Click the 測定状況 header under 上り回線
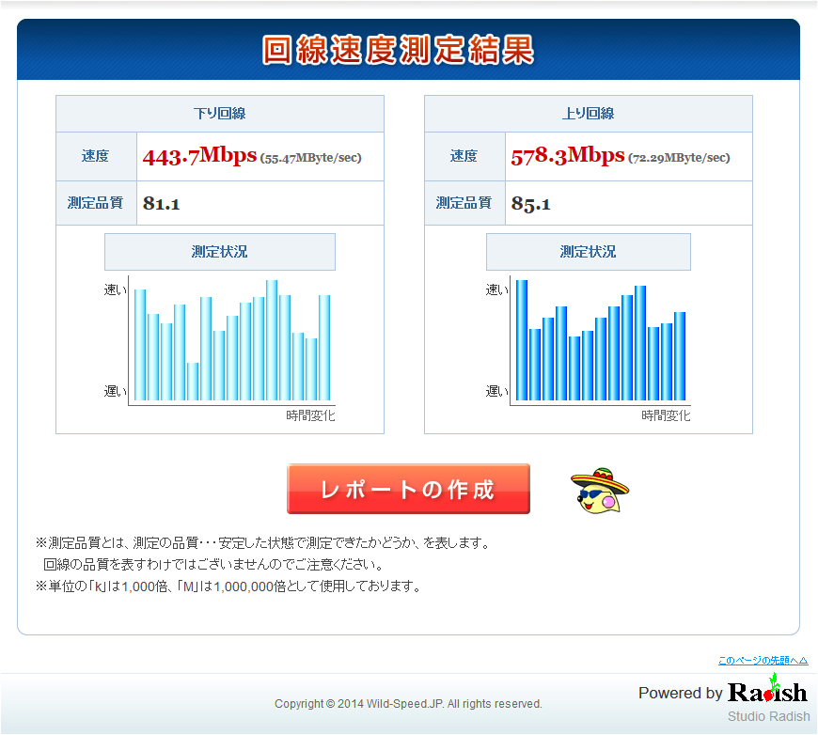Image resolution: width=818 pixels, height=735 pixels. pos(588,252)
